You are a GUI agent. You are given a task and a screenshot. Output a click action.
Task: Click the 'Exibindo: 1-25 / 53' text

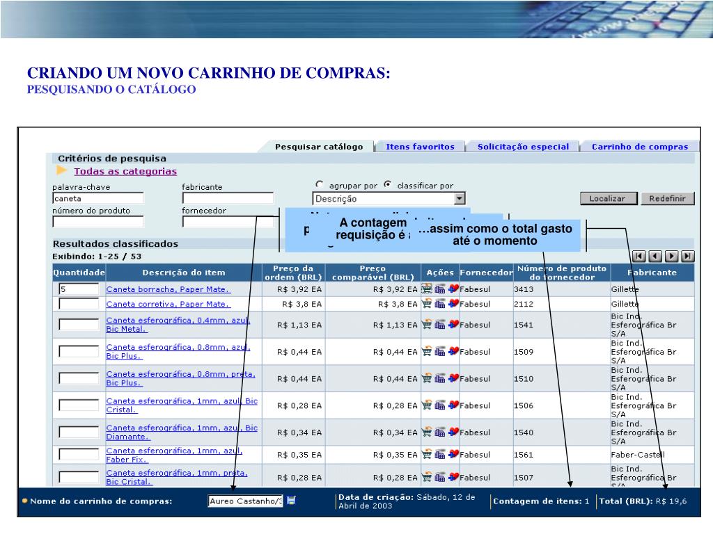97,256
